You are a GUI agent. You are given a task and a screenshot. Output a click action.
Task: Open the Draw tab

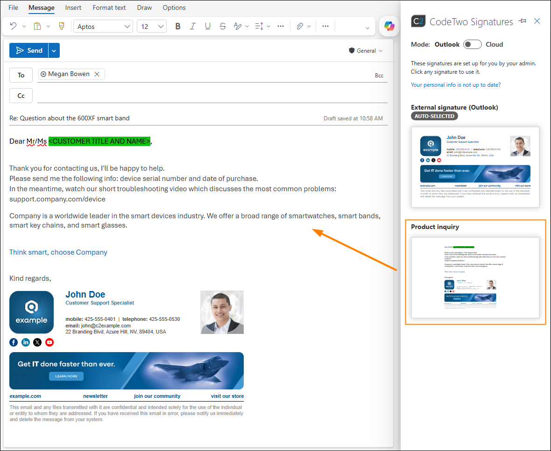coord(144,7)
